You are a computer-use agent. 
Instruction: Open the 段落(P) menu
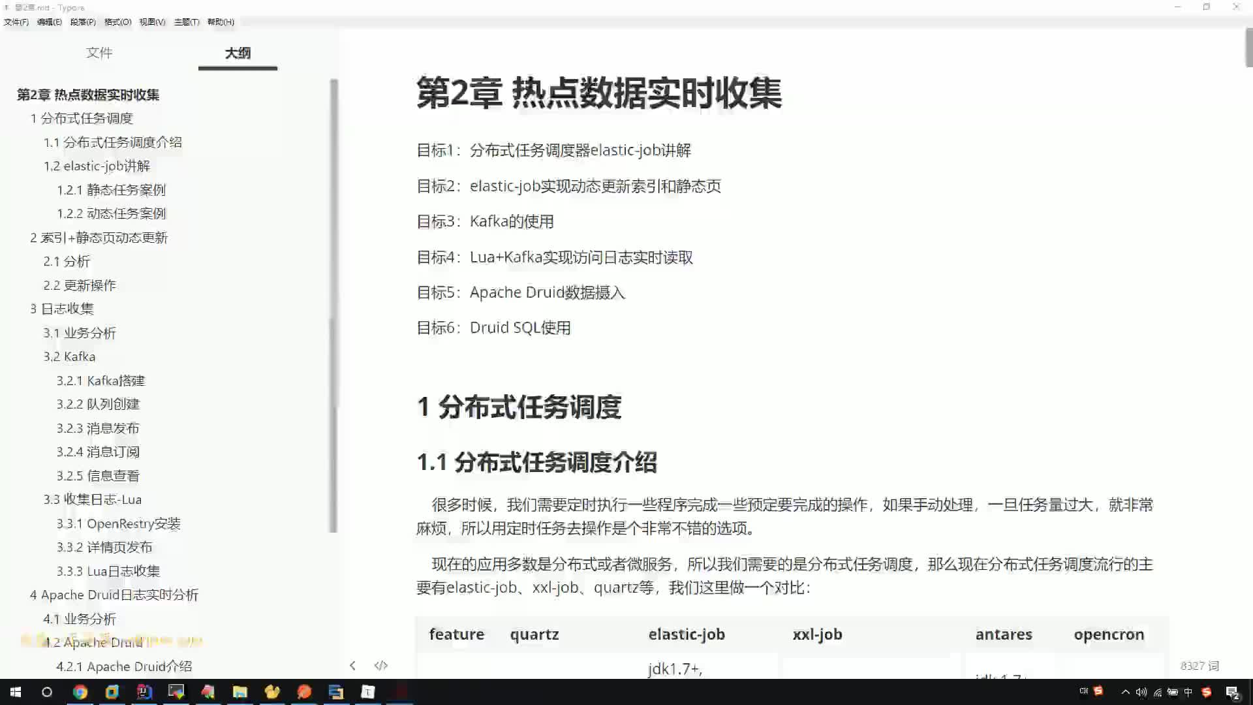coord(83,22)
